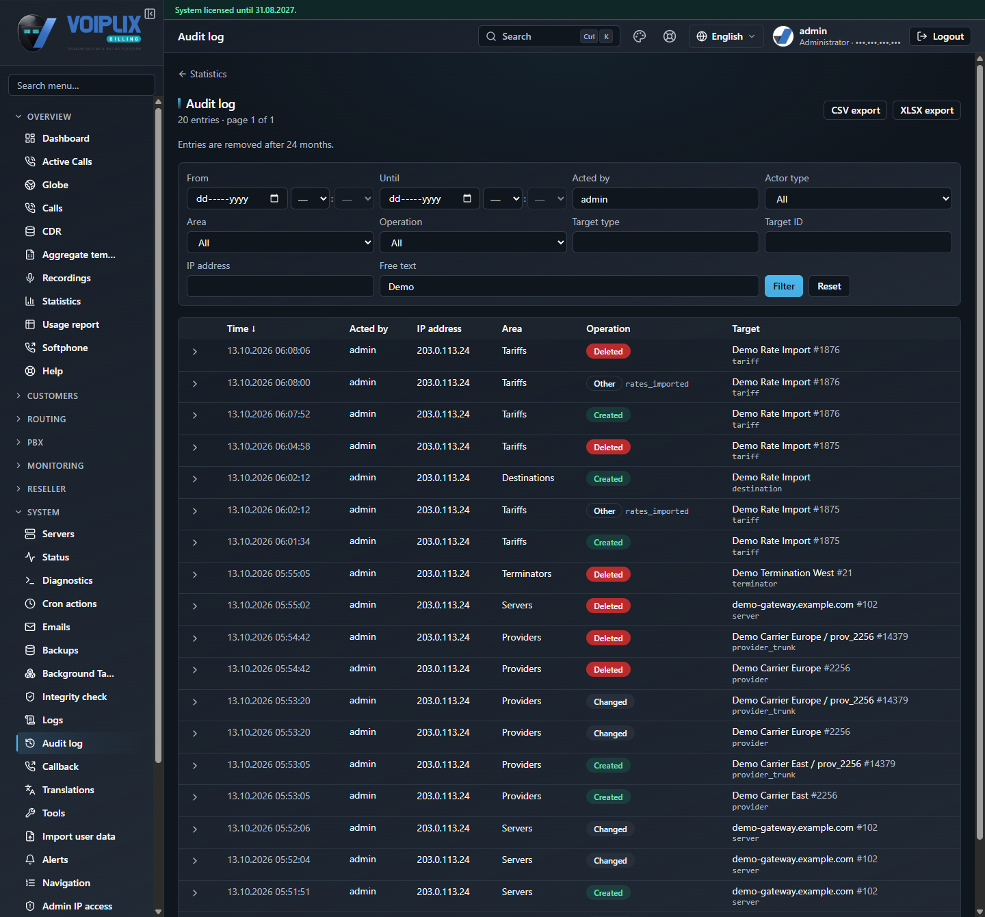Open the Translations page
Viewport: 985px width, 917px height.
click(68, 790)
